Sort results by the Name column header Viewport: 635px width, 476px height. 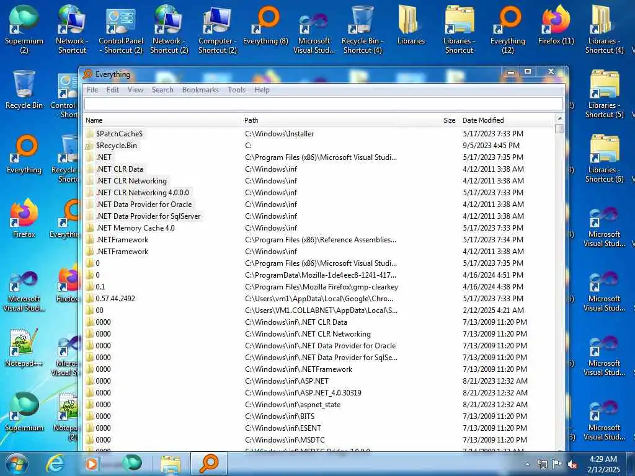coord(162,120)
